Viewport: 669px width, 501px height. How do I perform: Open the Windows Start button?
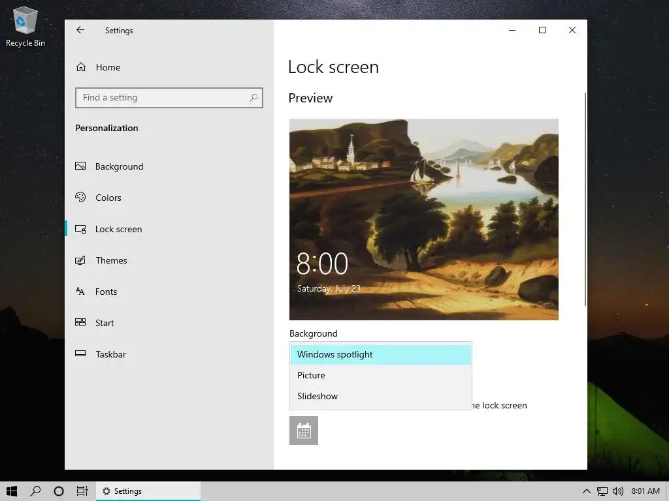pos(12,491)
